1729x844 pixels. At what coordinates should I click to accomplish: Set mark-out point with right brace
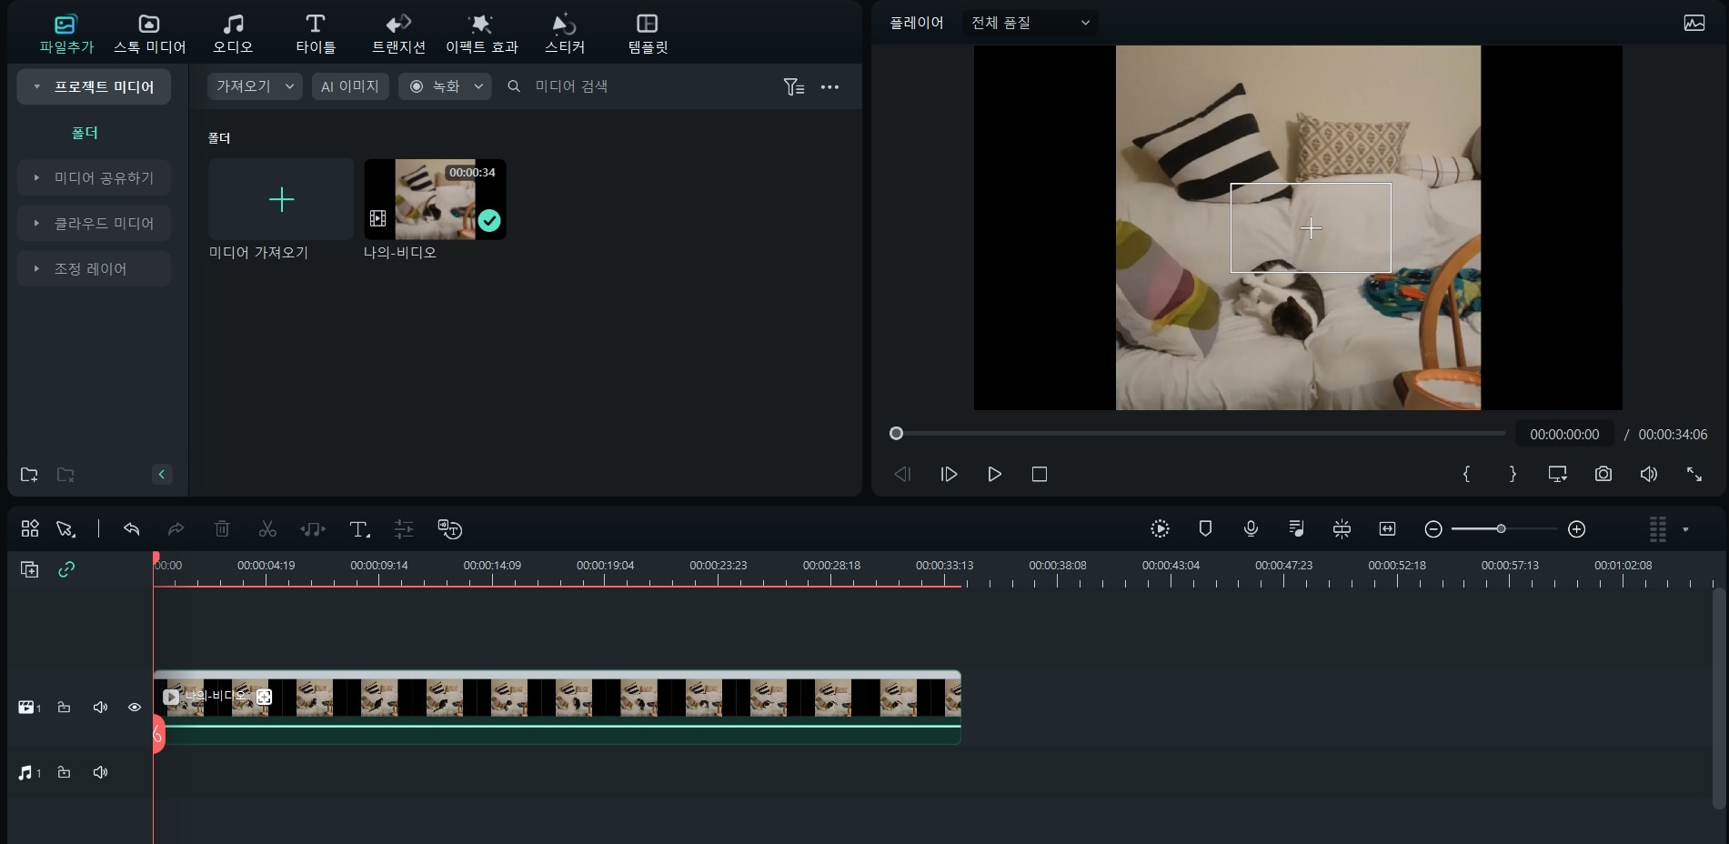[1513, 474]
